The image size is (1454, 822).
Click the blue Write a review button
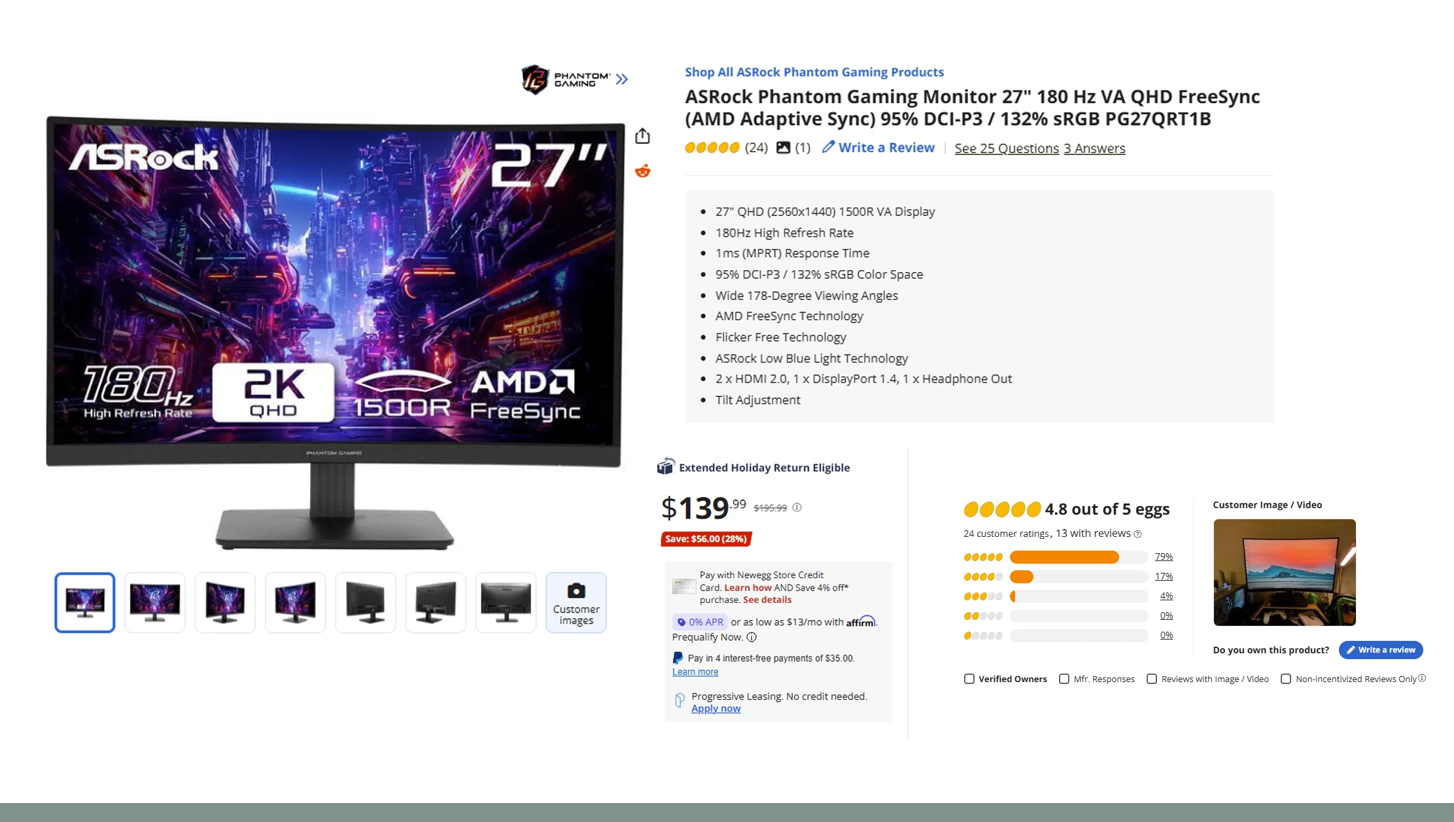click(x=1381, y=649)
